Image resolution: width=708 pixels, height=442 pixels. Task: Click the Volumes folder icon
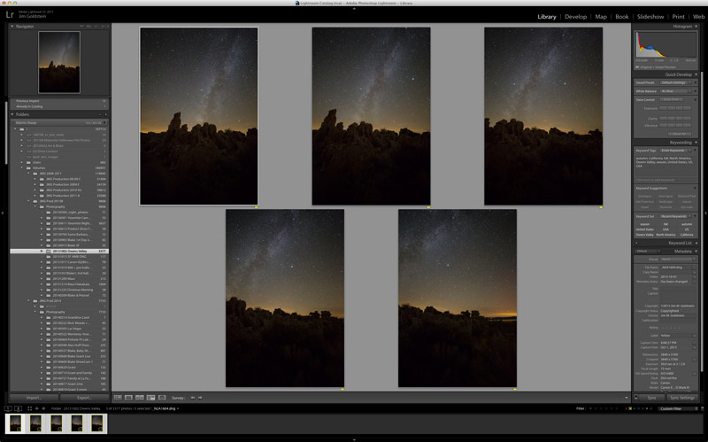coord(28,167)
